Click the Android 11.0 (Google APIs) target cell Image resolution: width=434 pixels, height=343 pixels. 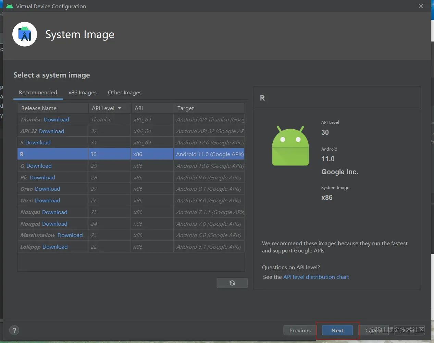pyautogui.click(x=209, y=154)
